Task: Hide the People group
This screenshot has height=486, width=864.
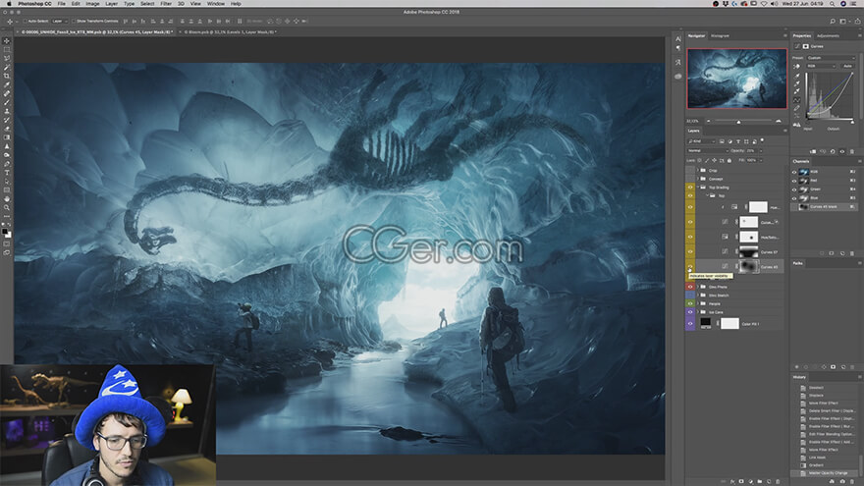Action: [x=690, y=303]
